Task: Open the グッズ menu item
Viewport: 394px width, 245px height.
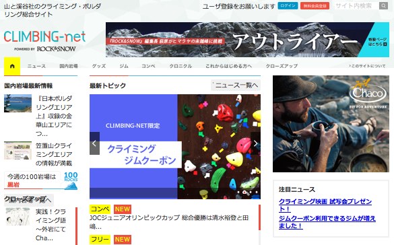Action: (99, 66)
